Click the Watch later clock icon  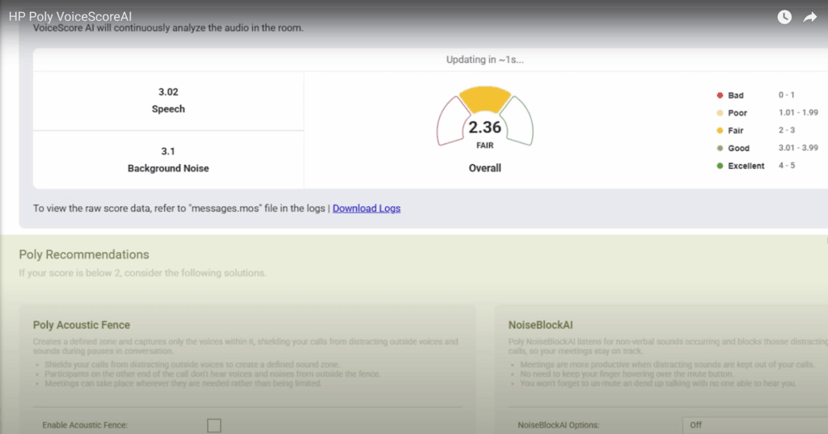pyautogui.click(x=784, y=17)
